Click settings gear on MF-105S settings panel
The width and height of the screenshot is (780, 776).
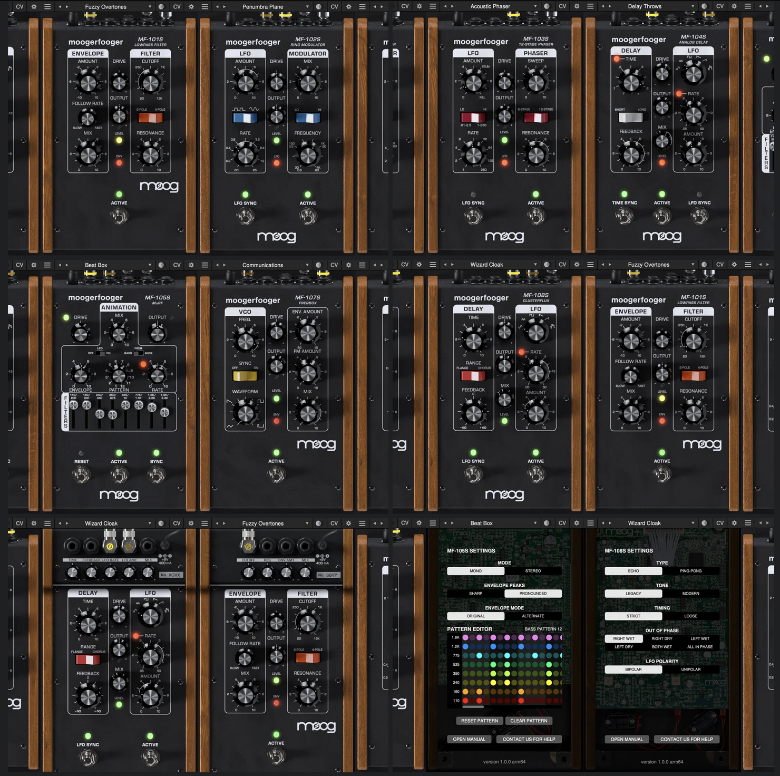click(x=419, y=523)
